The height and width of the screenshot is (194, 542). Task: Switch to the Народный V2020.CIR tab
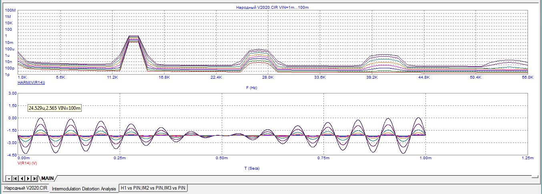(26, 188)
